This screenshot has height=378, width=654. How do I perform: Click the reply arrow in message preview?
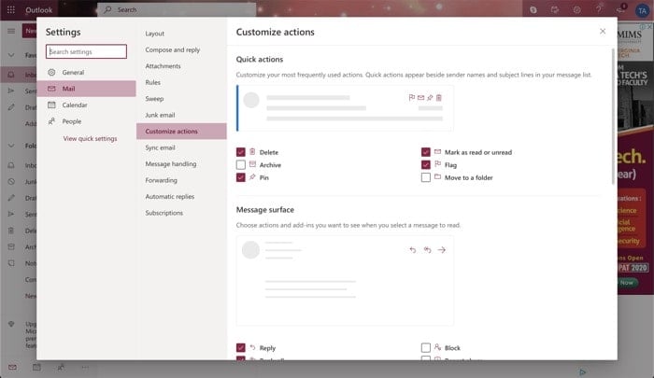click(413, 249)
